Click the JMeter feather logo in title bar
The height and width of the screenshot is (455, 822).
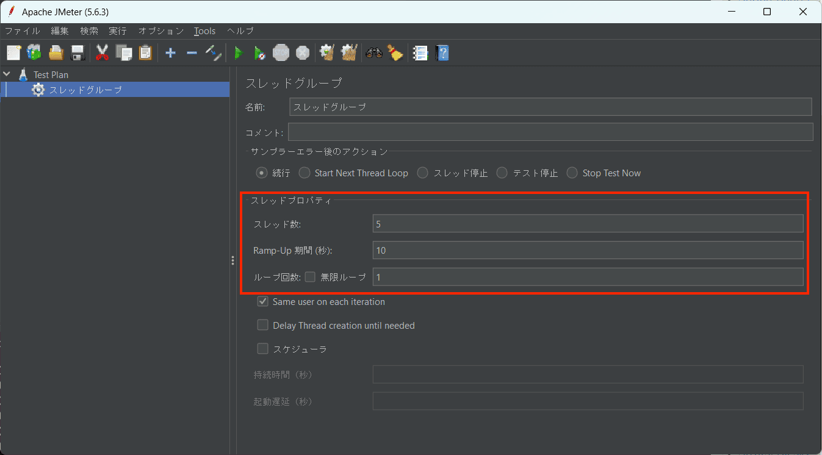coord(12,12)
